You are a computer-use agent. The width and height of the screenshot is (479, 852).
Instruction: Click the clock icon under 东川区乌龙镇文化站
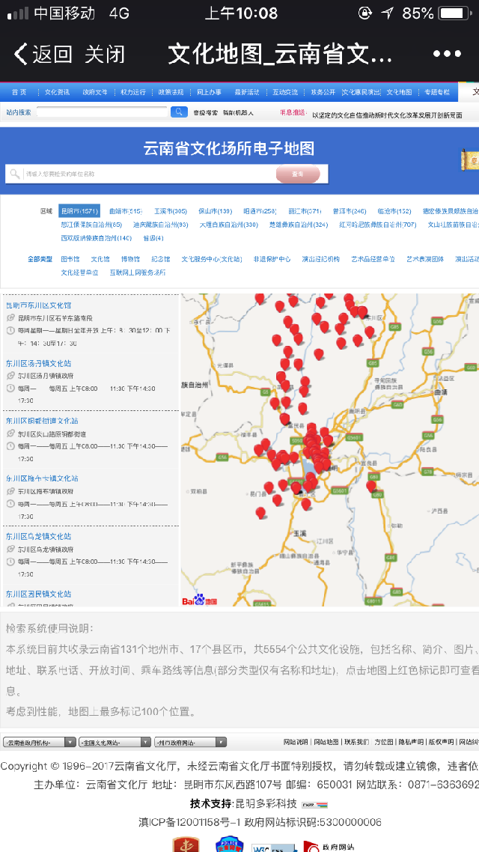(x=10, y=562)
